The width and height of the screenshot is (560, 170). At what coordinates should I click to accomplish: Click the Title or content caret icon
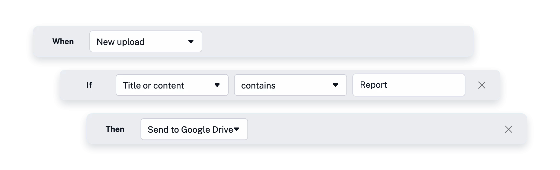point(217,85)
